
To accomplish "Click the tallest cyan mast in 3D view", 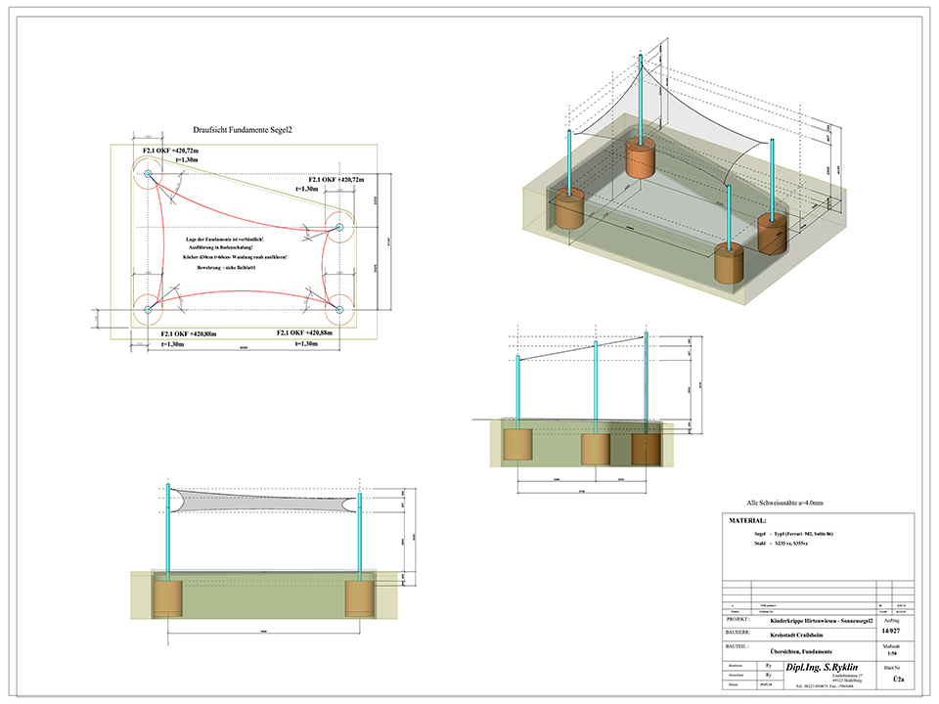I will pos(642,96).
